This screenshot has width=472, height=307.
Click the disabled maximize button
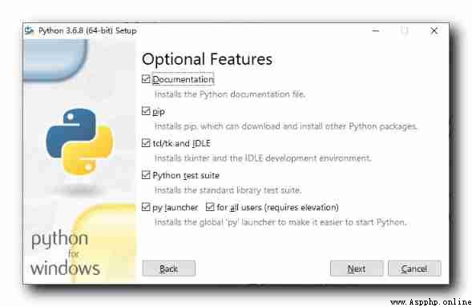pos(405,30)
